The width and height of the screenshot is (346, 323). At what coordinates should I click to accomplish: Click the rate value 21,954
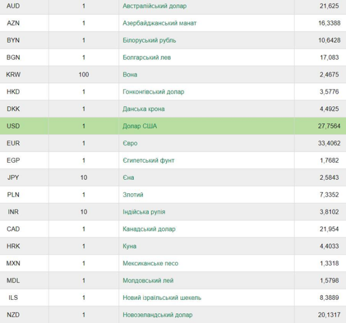coord(329,229)
